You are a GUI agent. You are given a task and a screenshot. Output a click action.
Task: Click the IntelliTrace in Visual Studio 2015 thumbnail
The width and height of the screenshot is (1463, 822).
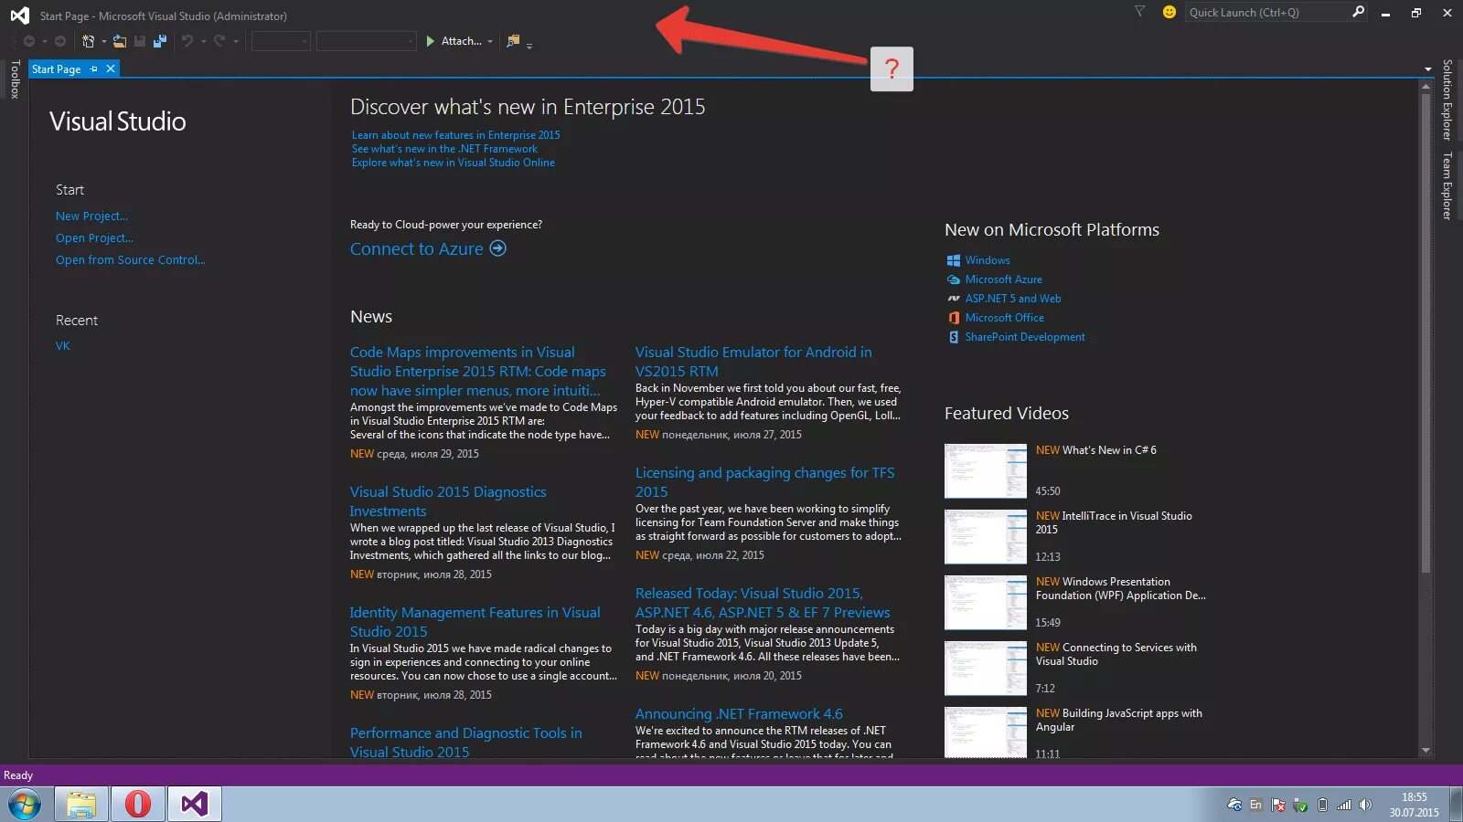[x=985, y=537]
